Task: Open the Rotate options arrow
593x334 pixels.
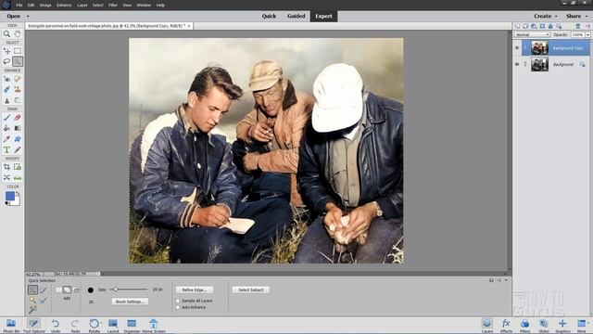Action: point(101,323)
